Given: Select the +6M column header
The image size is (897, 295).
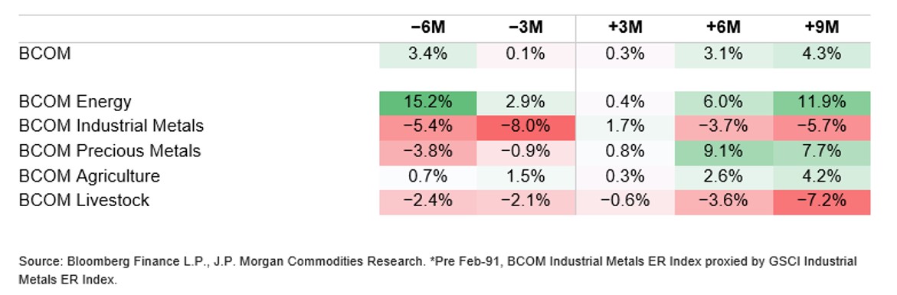Looking at the screenshot, I should point(723,28).
